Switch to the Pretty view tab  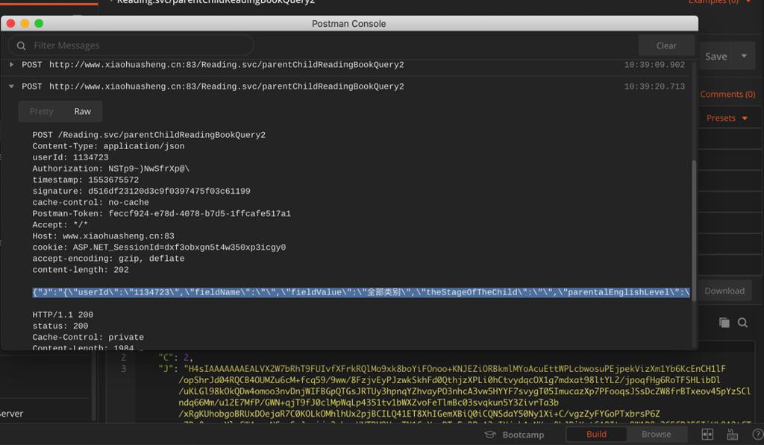(x=42, y=112)
